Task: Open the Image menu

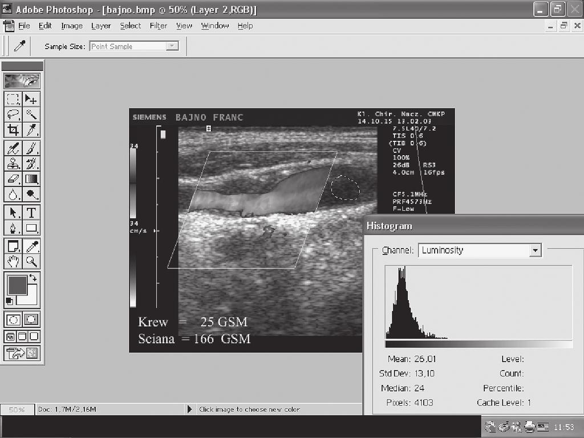Action: [x=72, y=26]
